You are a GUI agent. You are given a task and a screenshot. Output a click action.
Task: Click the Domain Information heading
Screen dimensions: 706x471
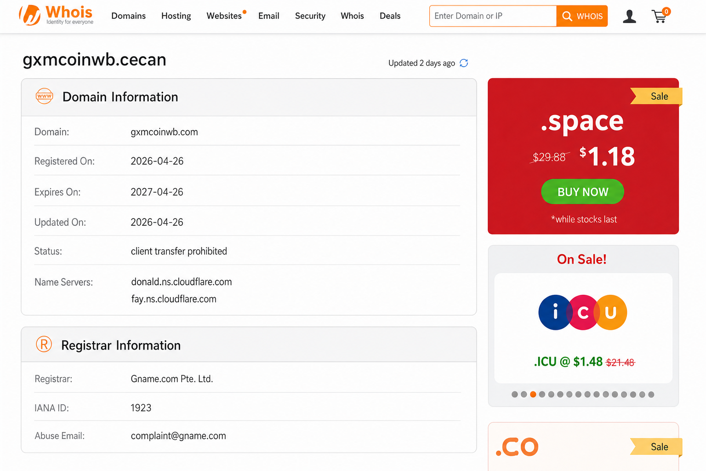(120, 97)
